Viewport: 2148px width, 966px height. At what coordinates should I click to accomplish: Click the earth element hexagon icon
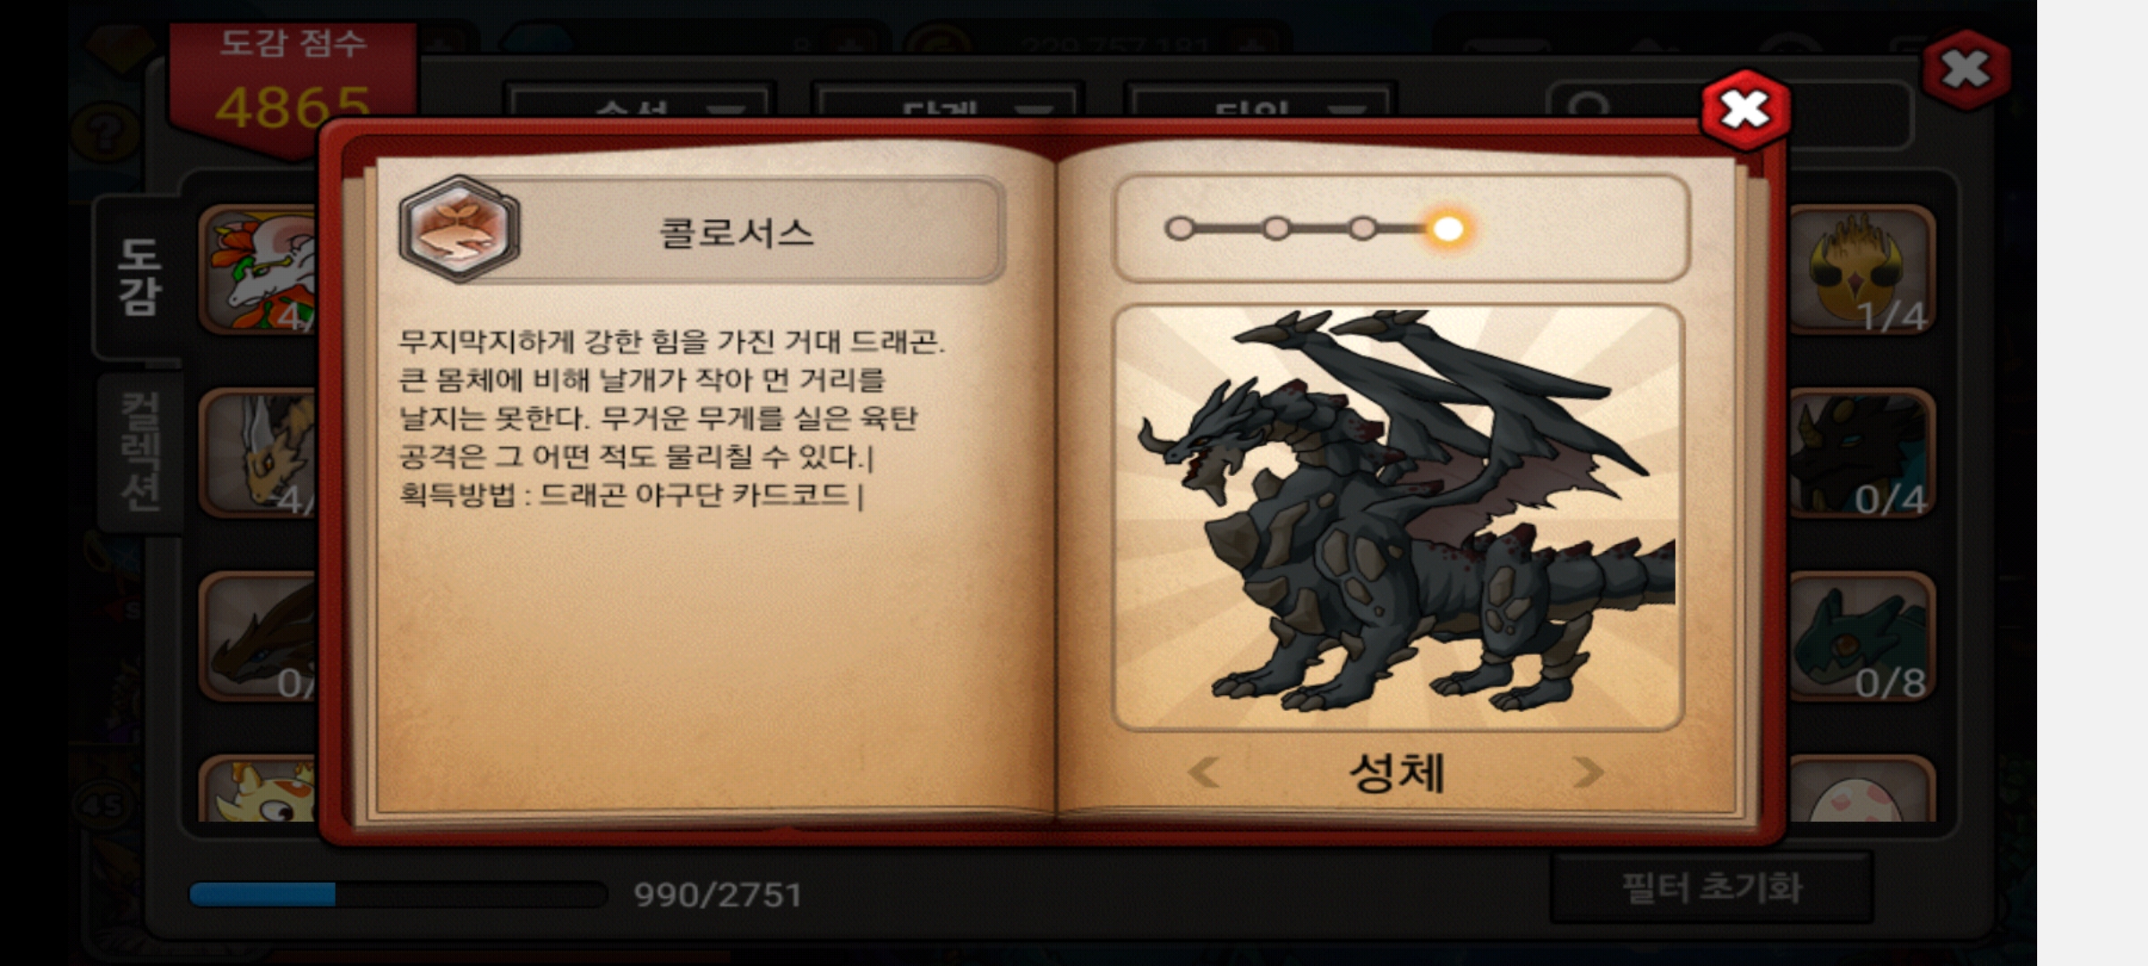(x=459, y=230)
